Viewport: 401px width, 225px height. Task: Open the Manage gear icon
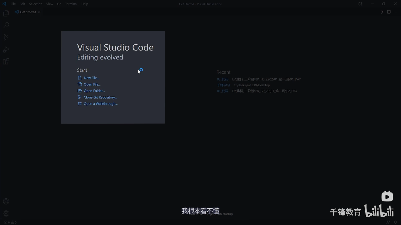[6, 213]
